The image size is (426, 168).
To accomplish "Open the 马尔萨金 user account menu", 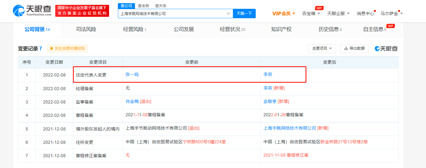I will pos(391,13).
